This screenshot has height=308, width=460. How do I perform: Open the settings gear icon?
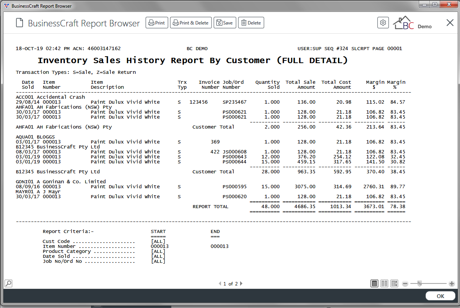pyautogui.click(x=383, y=23)
